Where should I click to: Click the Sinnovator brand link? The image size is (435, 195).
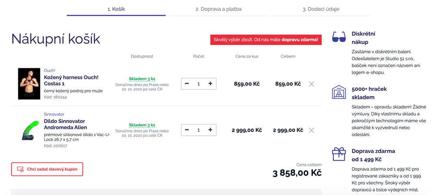pos(54,114)
